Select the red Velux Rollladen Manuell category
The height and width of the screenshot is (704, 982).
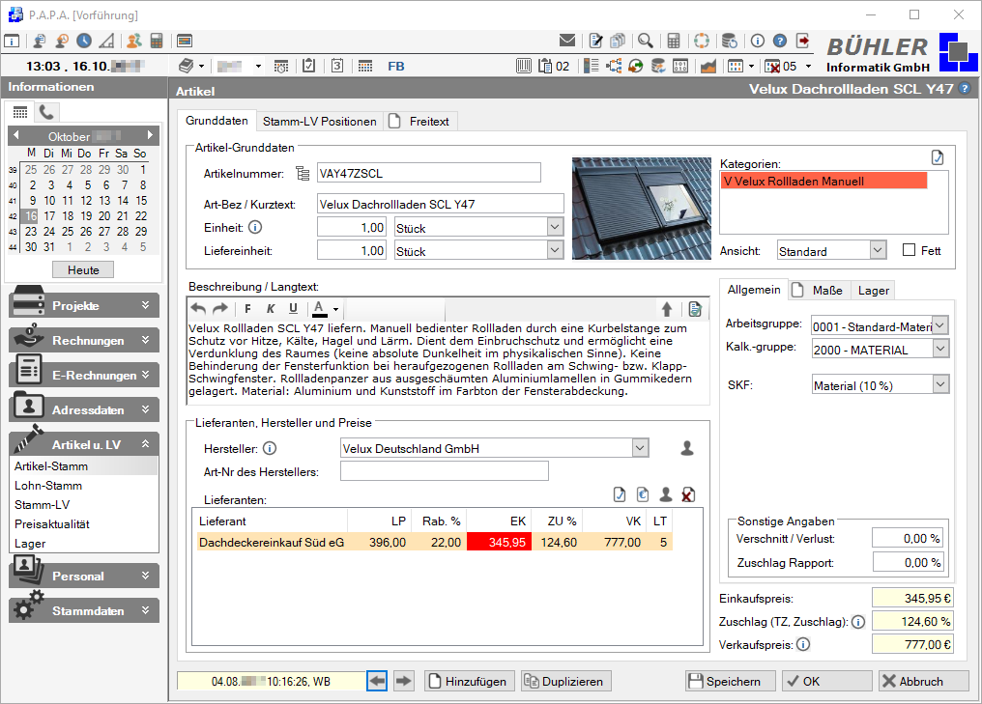point(823,181)
